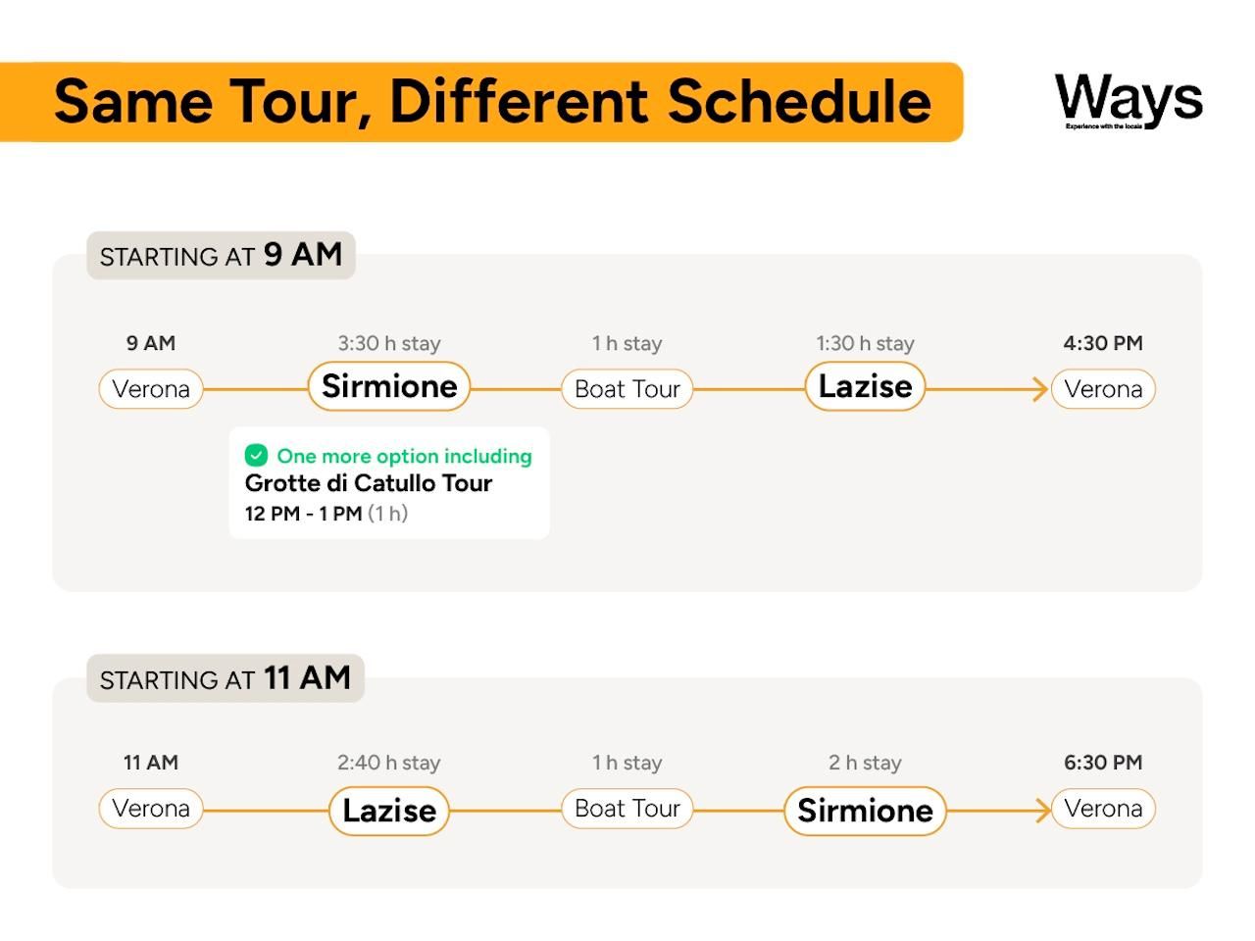Click the green checkmark icon

tap(256, 456)
